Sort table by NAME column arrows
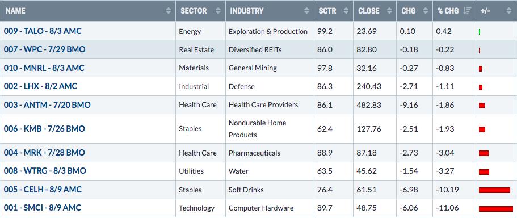517x218 pixels. [x=169, y=11]
